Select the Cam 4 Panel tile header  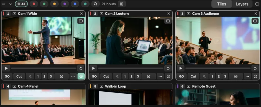click(43, 86)
